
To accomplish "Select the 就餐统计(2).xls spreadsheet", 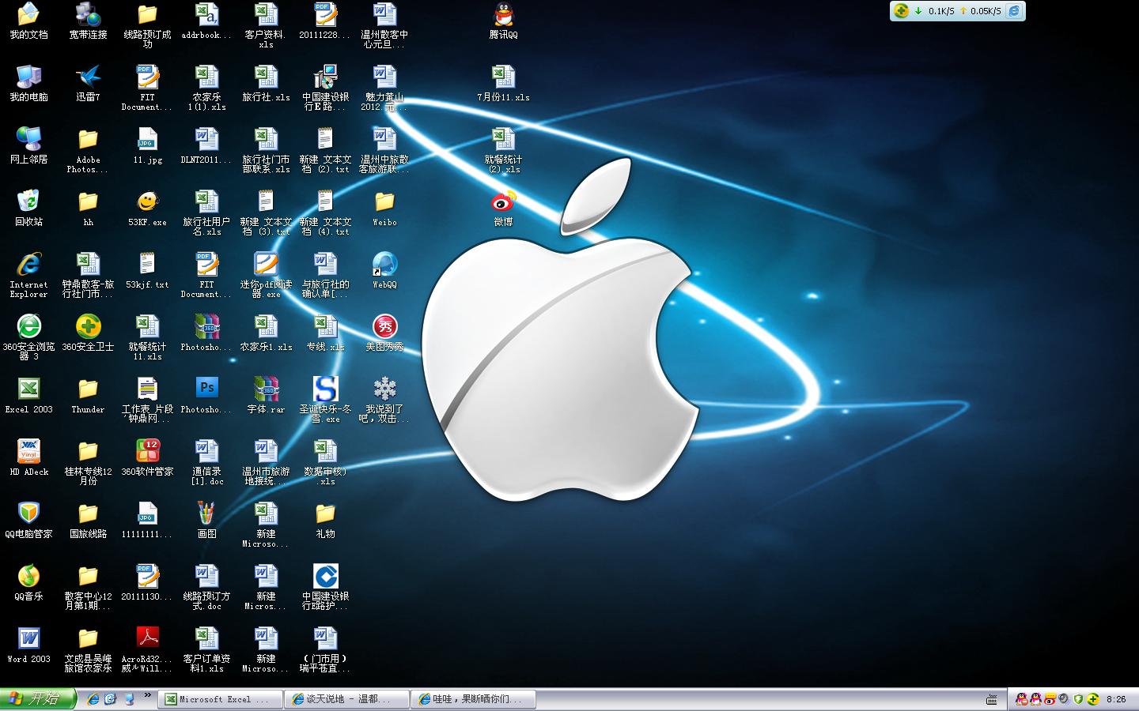I will [503, 150].
